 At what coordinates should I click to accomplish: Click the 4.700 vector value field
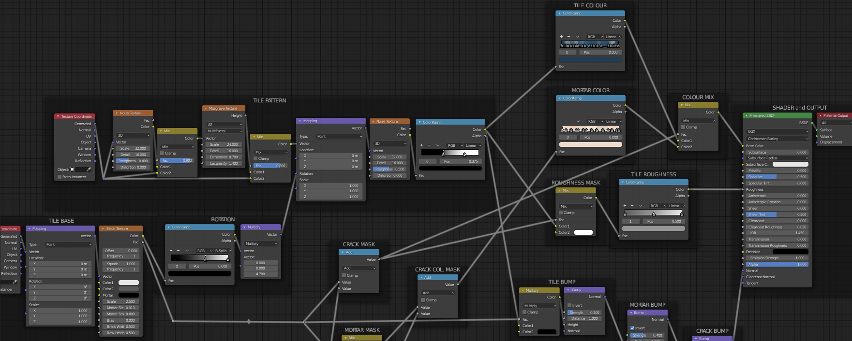(260, 274)
